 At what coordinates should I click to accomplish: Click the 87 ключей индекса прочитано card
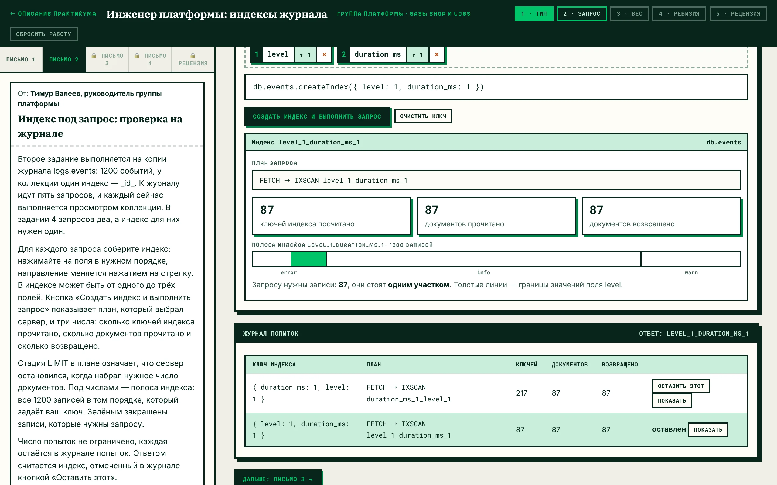(x=331, y=216)
